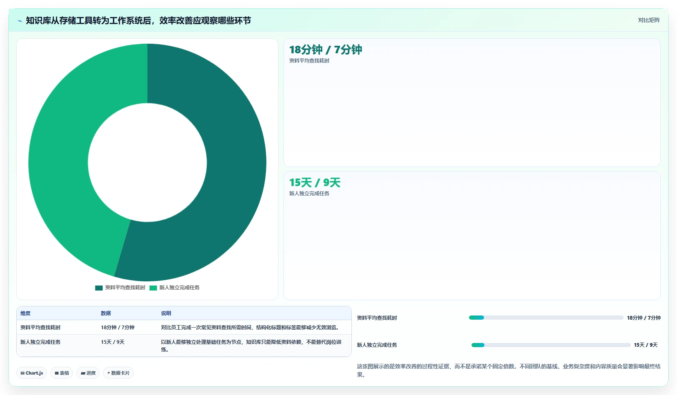Click the main title 知识库从存储工具转为工作系统后
This screenshot has height=395, width=677.
138,20
